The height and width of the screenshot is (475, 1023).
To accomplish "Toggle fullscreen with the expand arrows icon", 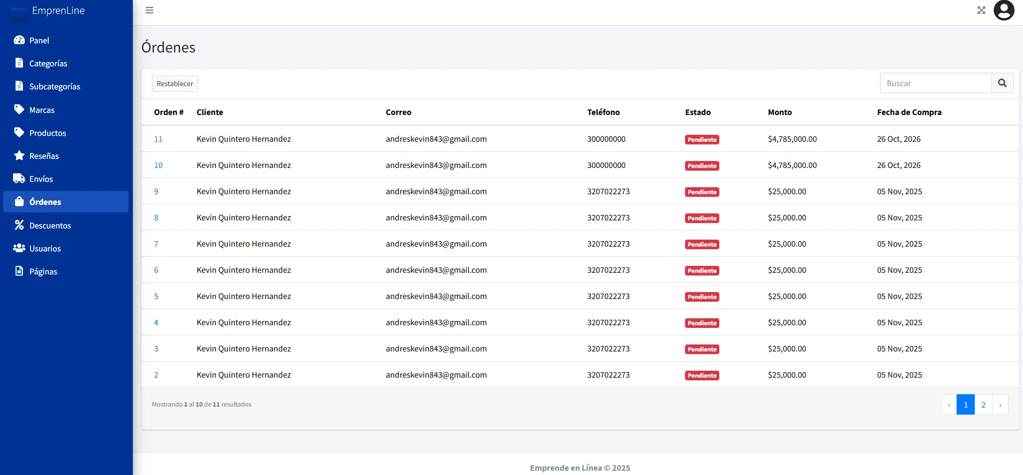I will click(x=981, y=10).
